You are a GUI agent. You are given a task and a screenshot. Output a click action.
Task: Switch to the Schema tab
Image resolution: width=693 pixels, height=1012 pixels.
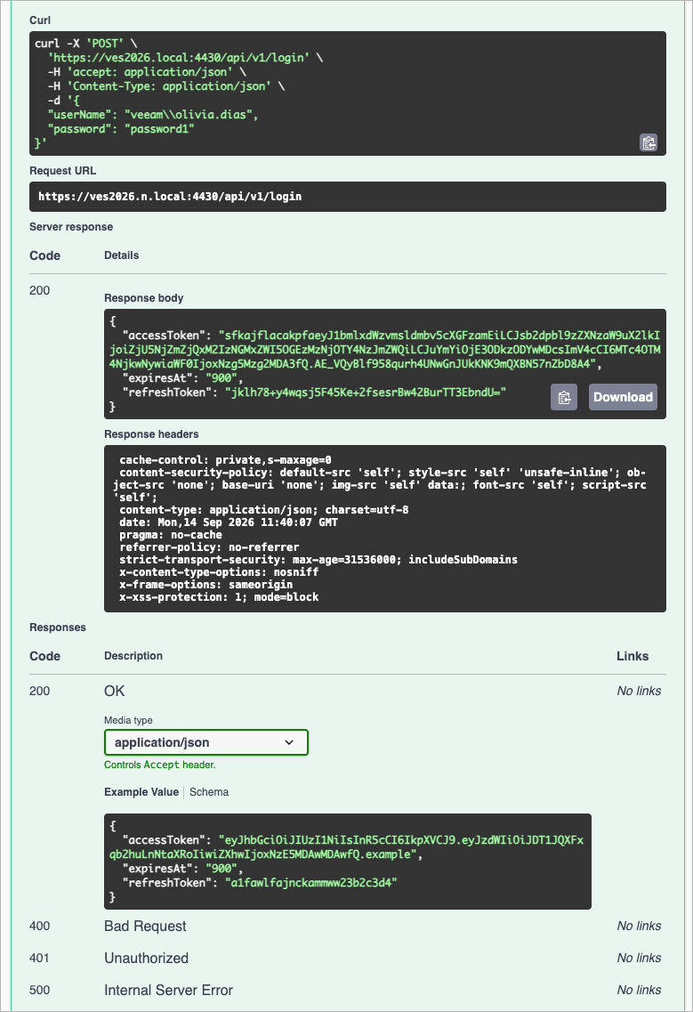(x=209, y=792)
